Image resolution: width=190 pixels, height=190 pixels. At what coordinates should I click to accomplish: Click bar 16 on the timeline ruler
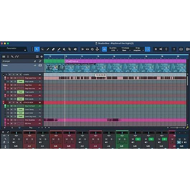pos(114,56)
